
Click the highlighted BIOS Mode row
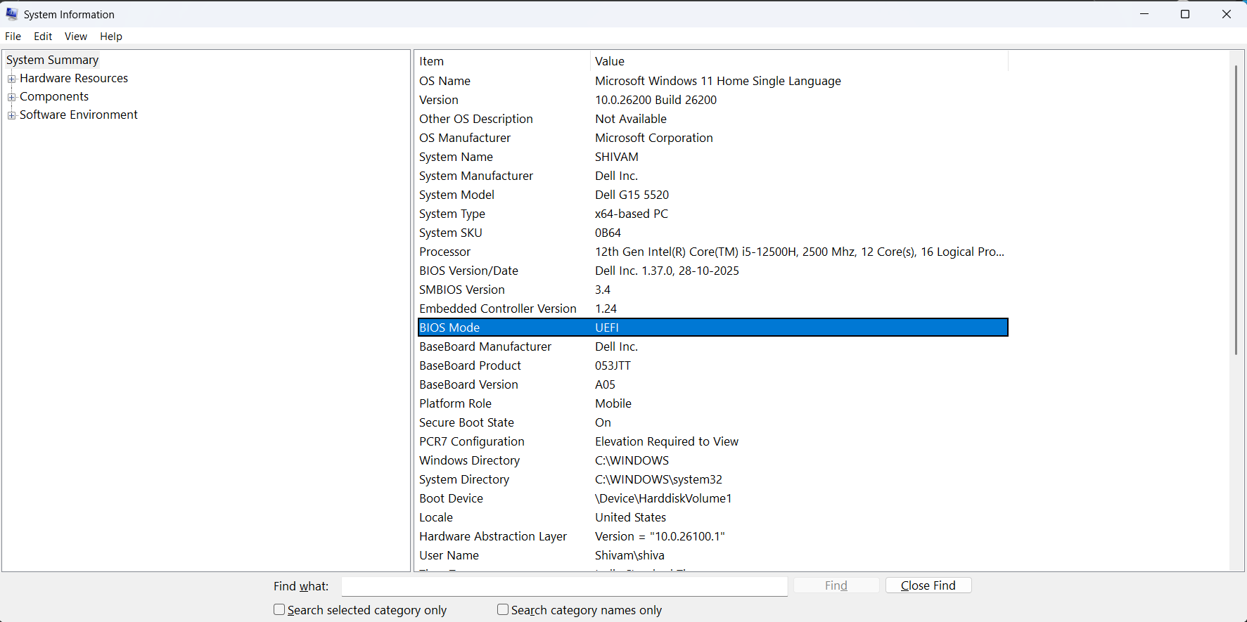click(x=712, y=328)
